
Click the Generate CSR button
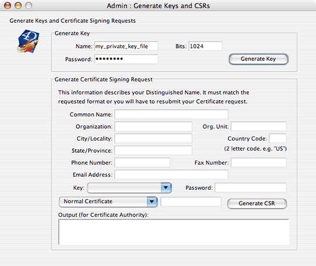[x=257, y=203]
